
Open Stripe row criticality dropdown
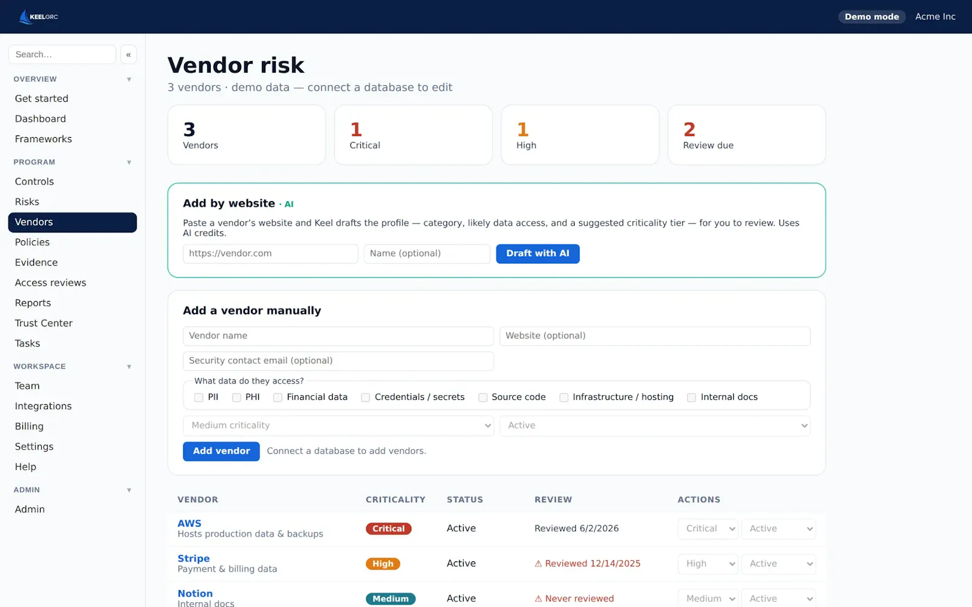point(708,564)
